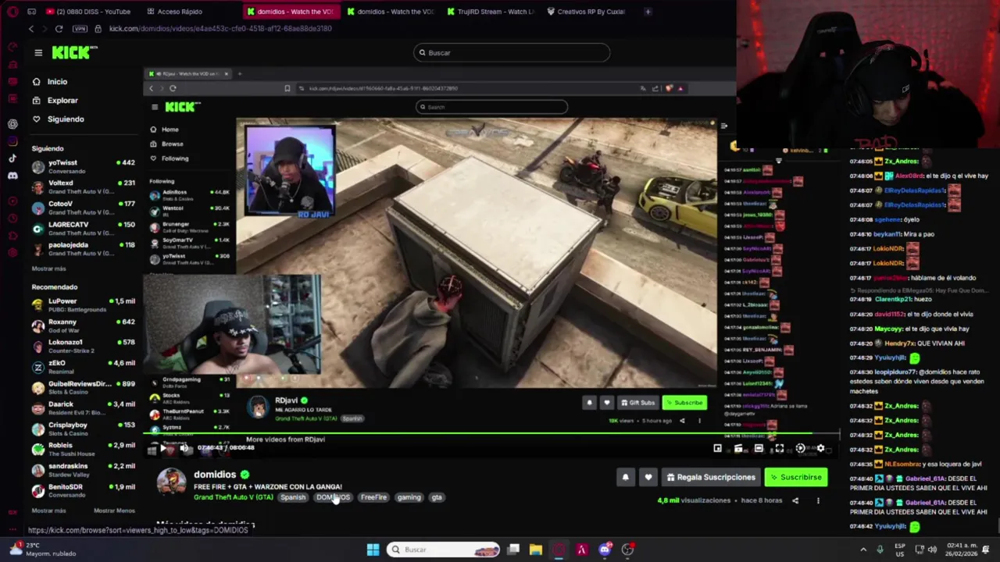
Task: Play the VOD with the play button
Action: click(163, 448)
